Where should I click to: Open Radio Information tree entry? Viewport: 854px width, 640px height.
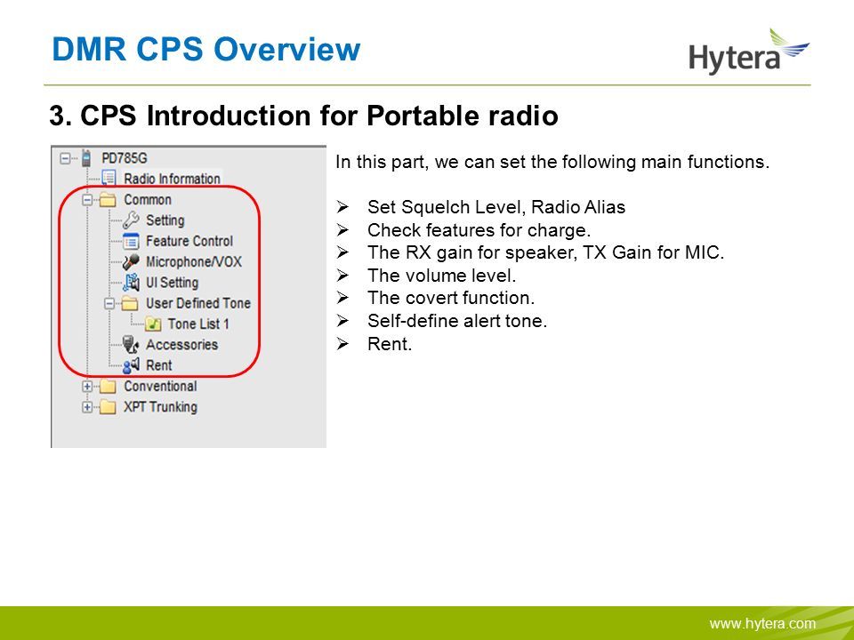172,179
